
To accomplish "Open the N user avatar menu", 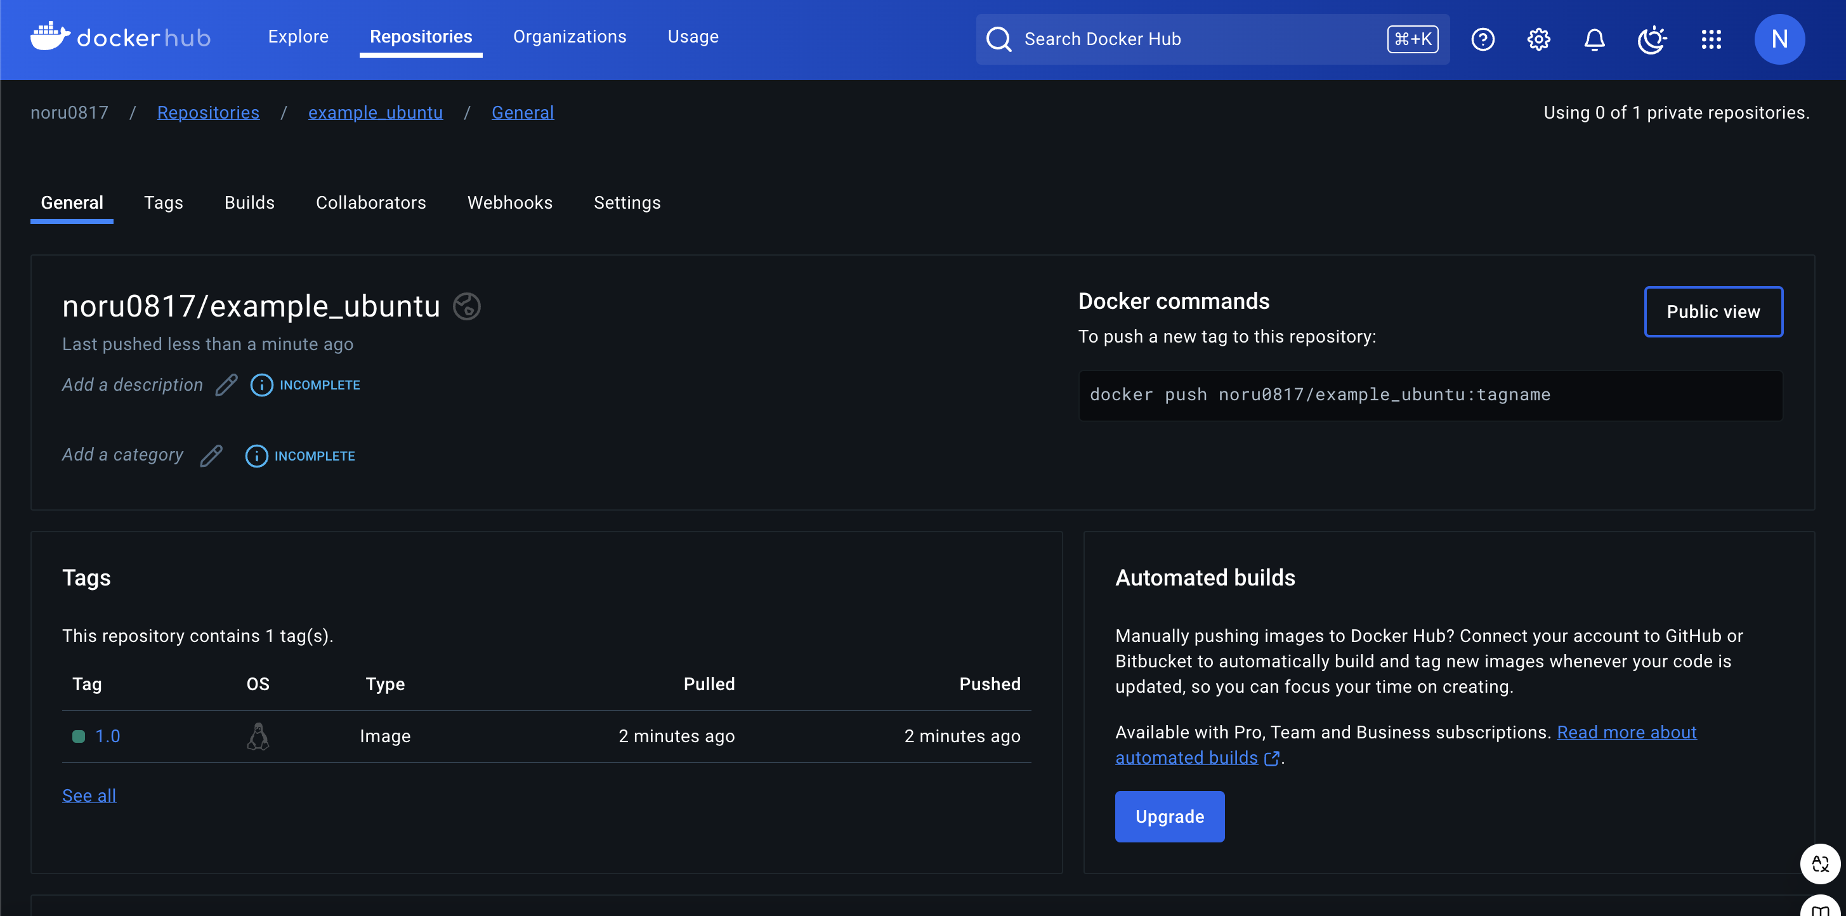I will [x=1779, y=39].
